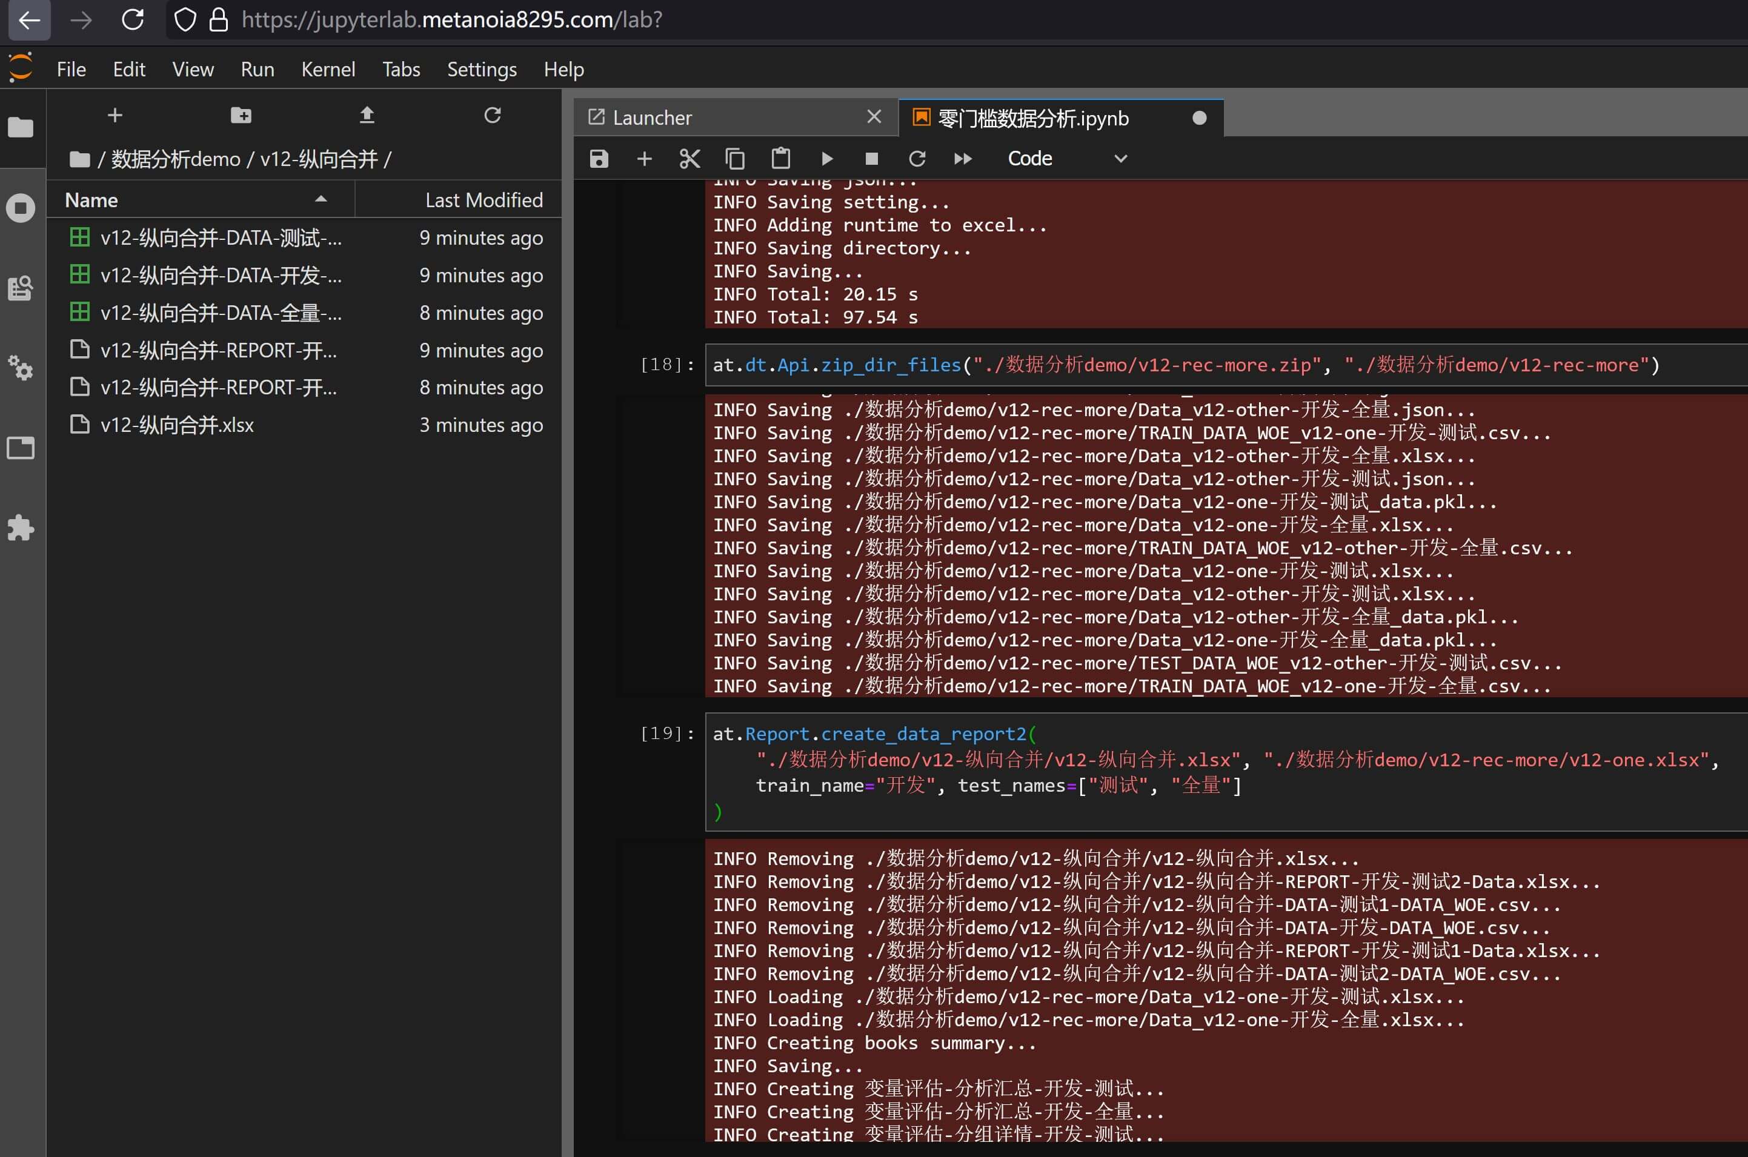Open the Extension Manager puzzle icon
1748x1157 pixels.
(21, 528)
